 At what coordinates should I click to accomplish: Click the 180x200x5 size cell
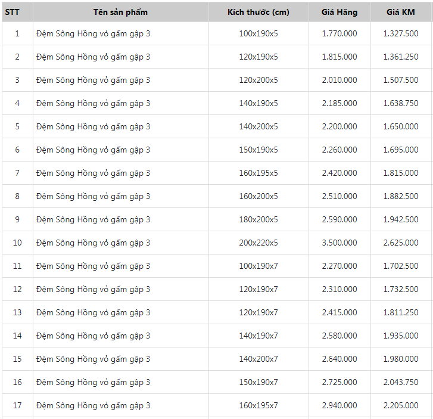pos(258,219)
